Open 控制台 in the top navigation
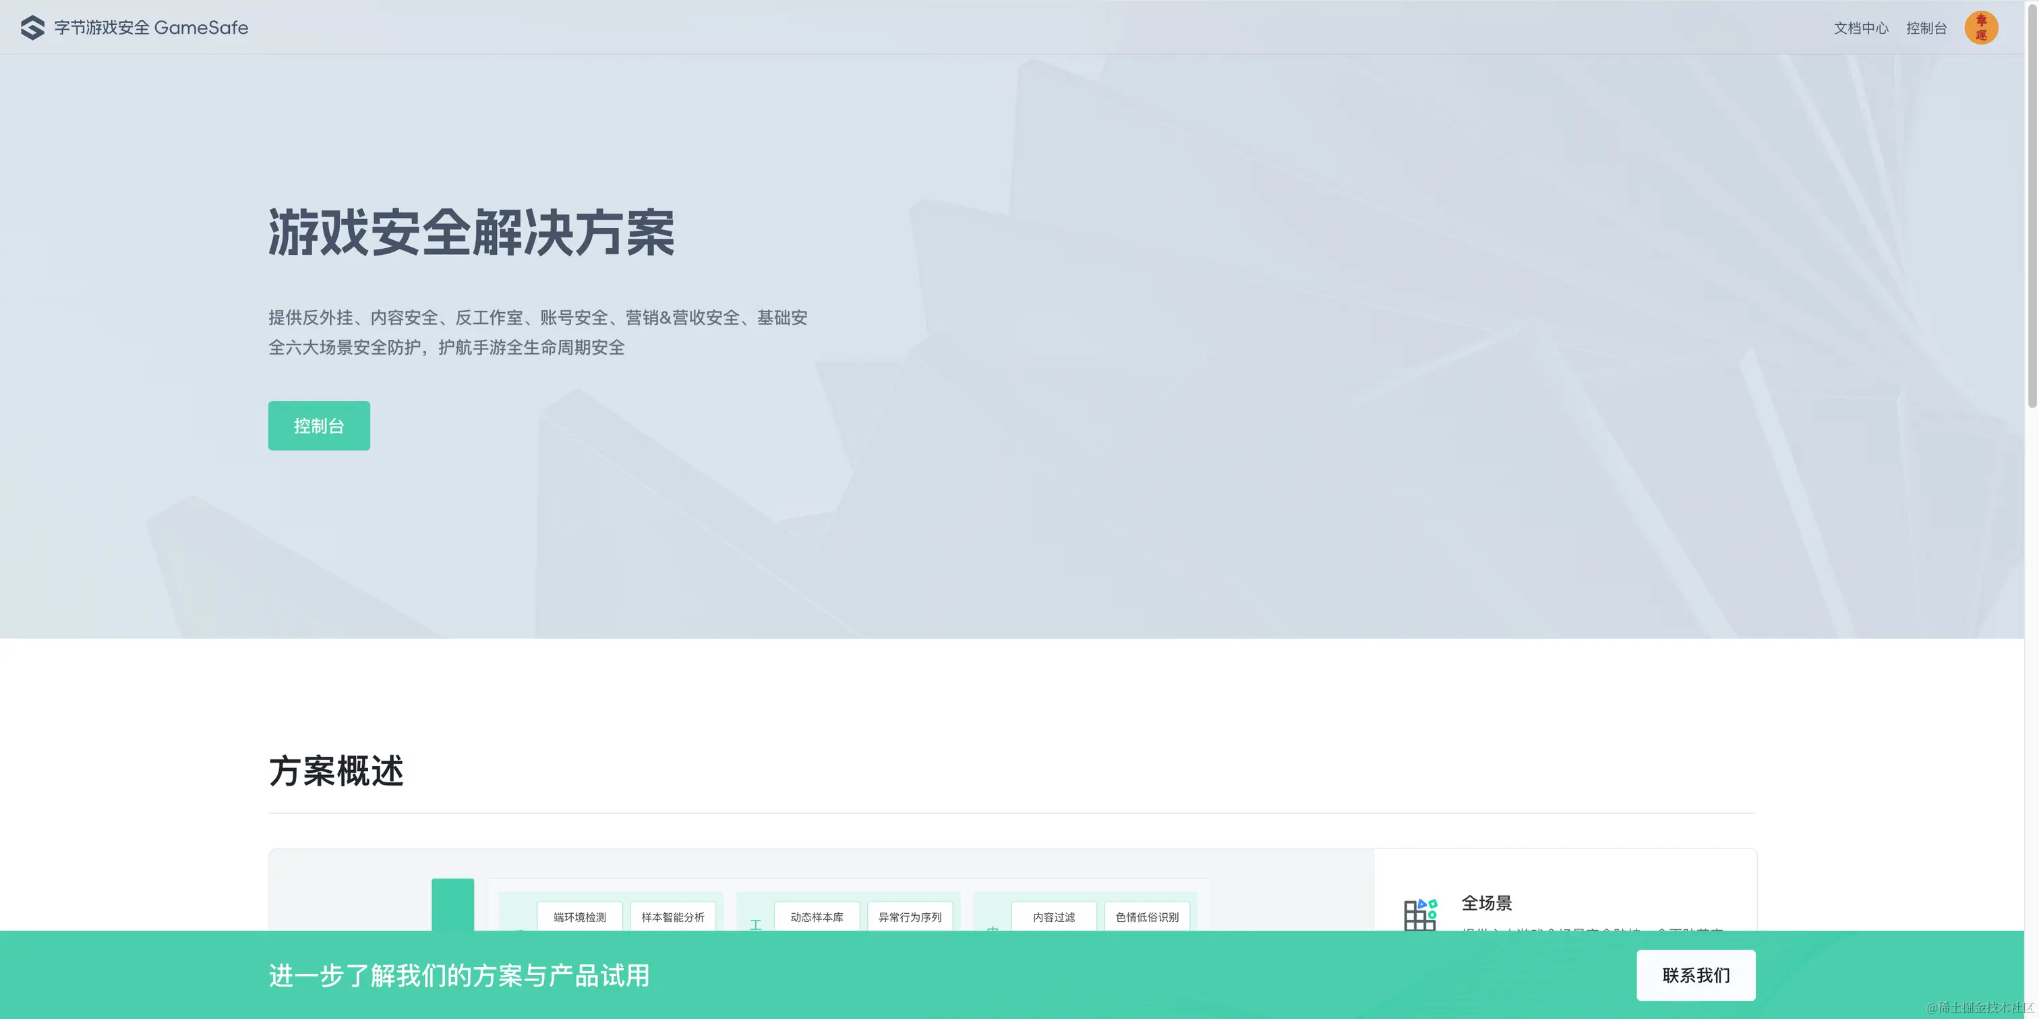Image resolution: width=2039 pixels, height=1019 pixels. (1926, 28)
